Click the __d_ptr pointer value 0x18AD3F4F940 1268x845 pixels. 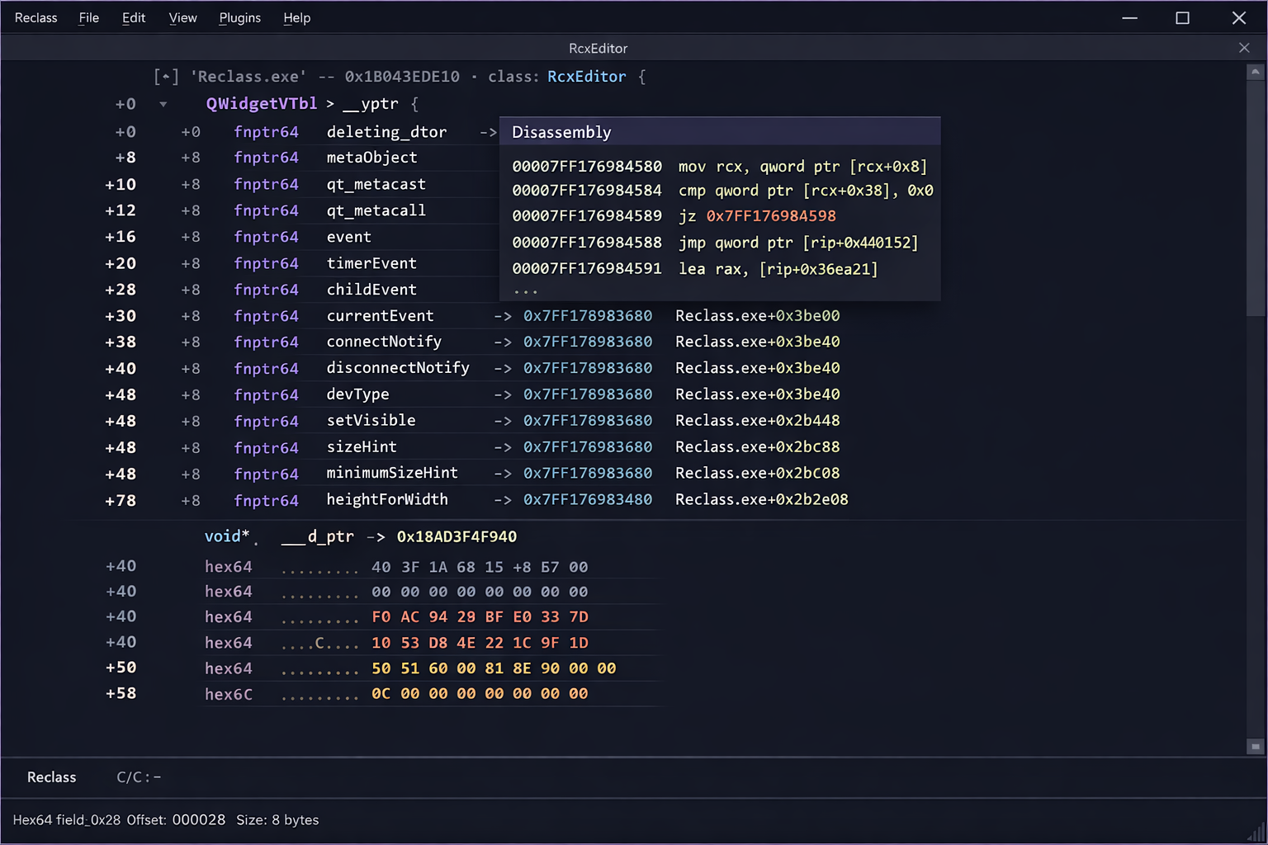(457, 537)
